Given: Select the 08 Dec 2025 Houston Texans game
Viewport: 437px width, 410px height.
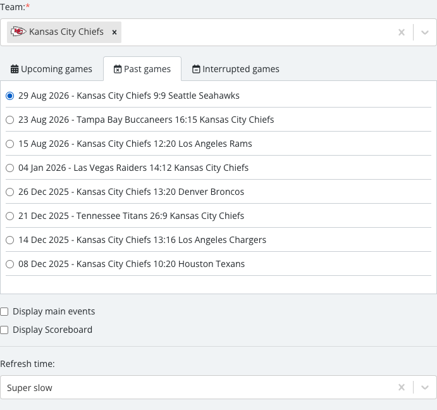Looking at the screenshot, I should click(9, 264).
